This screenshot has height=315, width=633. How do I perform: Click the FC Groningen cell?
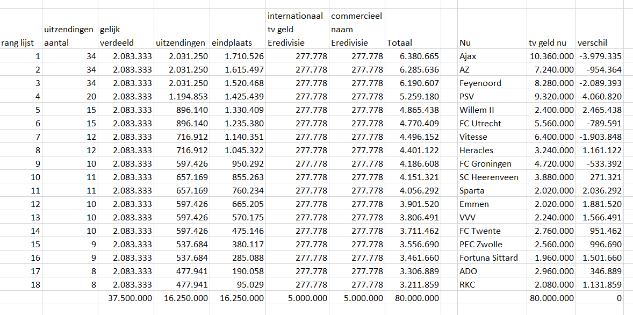pyautogui.click(x=492, y=164)
